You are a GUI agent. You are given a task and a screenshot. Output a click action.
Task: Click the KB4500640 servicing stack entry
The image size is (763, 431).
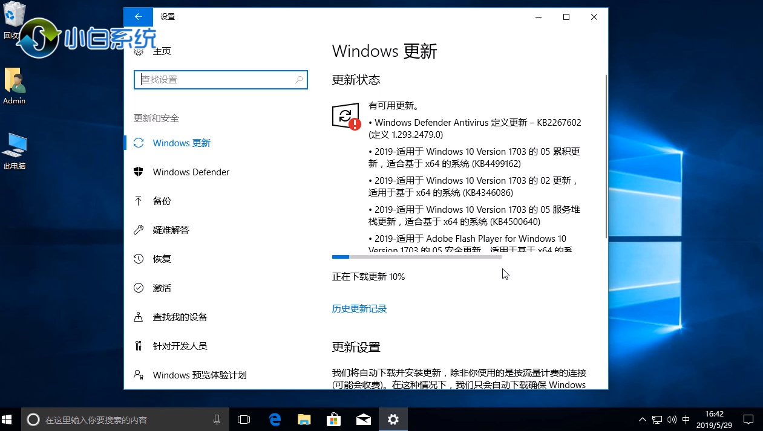[x=474, y=216]
